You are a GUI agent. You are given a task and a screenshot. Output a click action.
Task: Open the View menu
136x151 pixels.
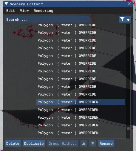click(x=24, y=11)
